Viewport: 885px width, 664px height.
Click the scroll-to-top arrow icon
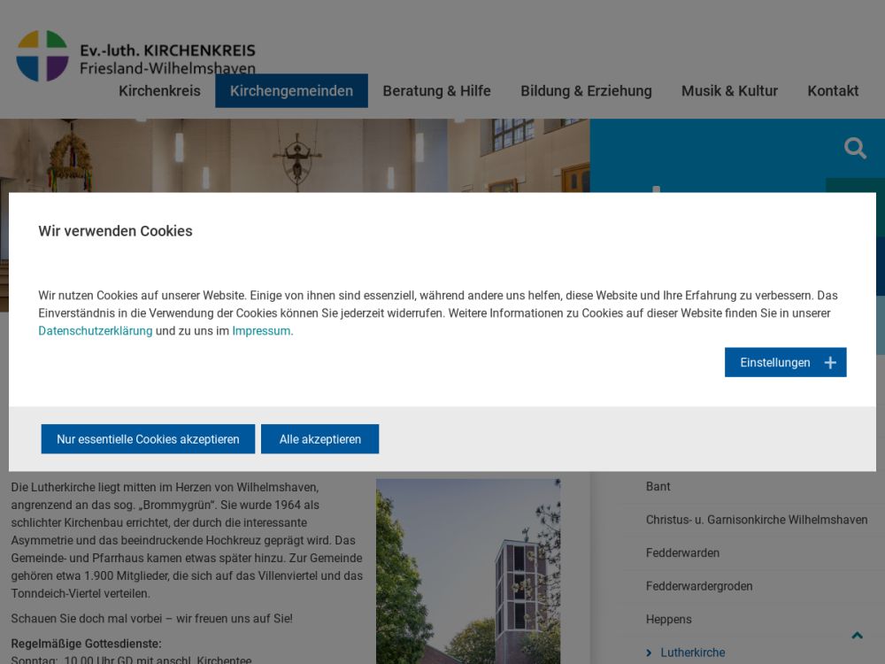857,636
